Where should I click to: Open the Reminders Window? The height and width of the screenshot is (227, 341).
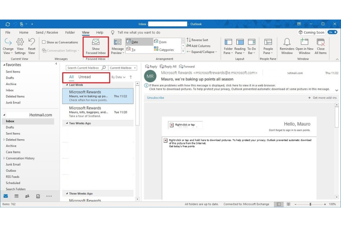pos(287,45)
